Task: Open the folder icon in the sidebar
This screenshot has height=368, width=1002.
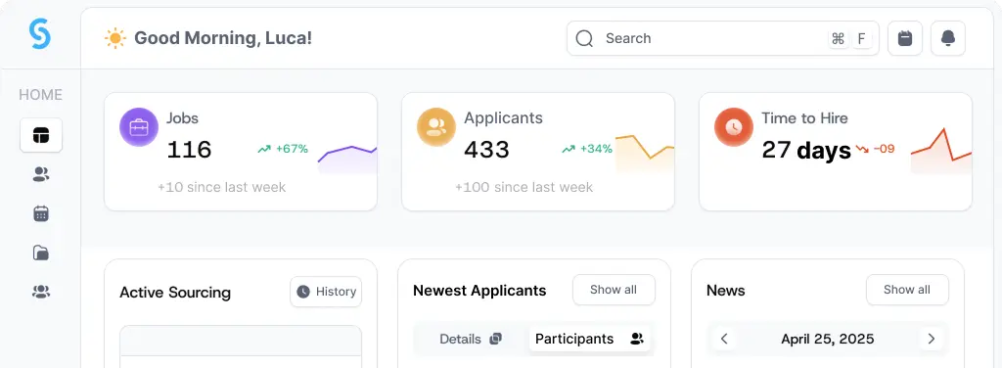Action: 41,253
